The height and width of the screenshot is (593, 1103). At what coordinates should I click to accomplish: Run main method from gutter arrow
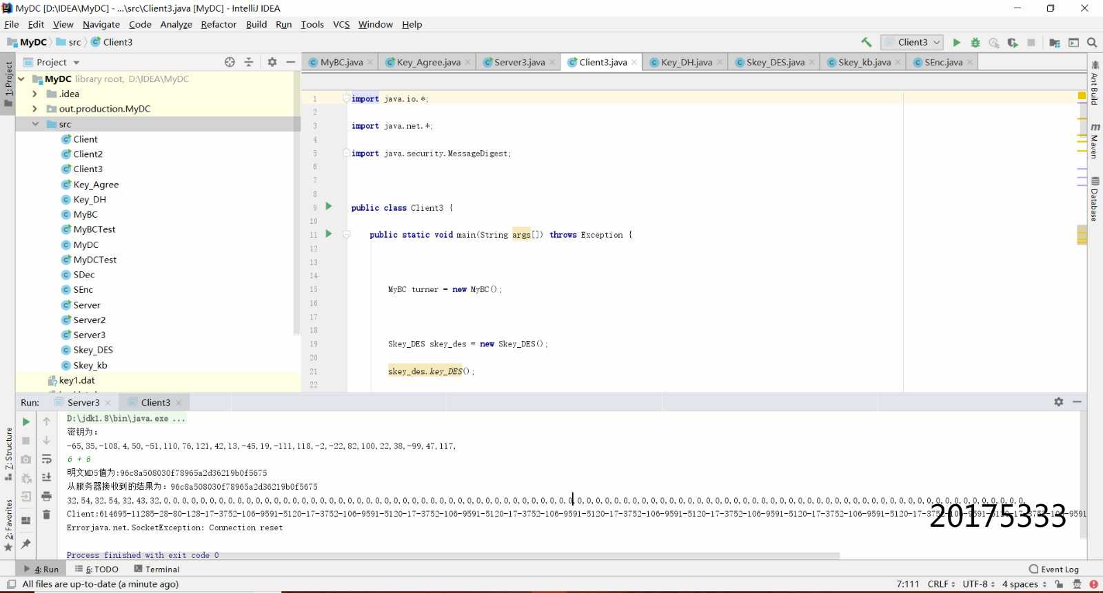pos(329,233)
